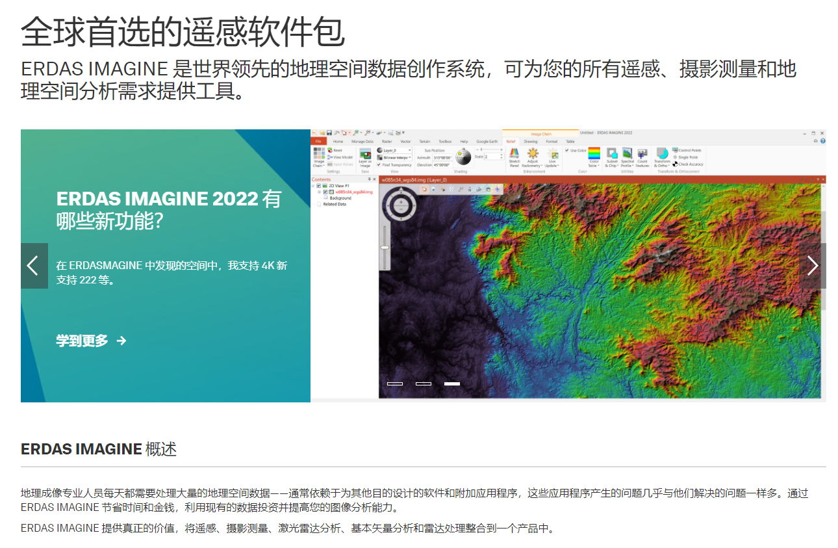Click the Elevation input field
Viewport: 838px width, 548px height.
(x=442, y=165)
